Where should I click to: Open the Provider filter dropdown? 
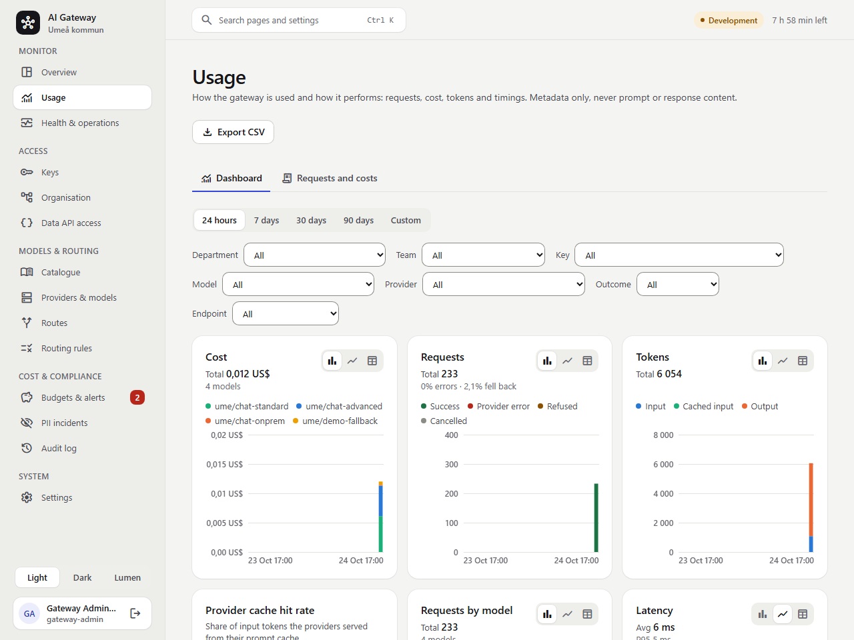[x=504, y=284]
